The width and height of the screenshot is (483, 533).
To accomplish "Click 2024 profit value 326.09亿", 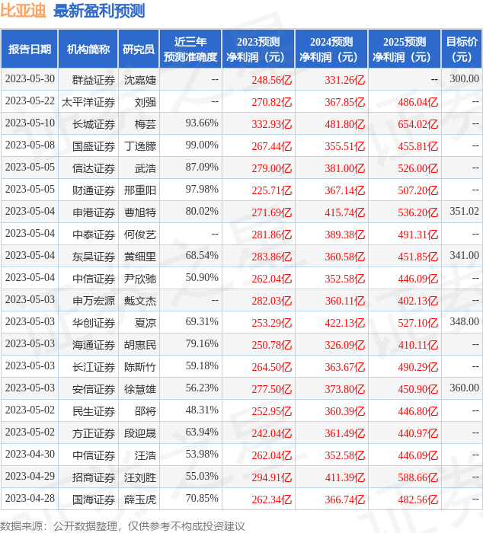I will point(345,345).
